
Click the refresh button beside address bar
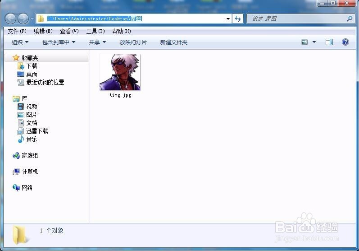(238, 19)
